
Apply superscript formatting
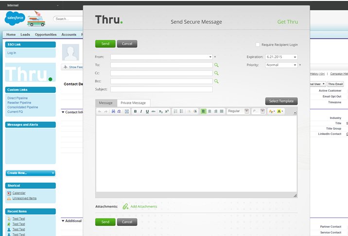(x=167, y=111)
